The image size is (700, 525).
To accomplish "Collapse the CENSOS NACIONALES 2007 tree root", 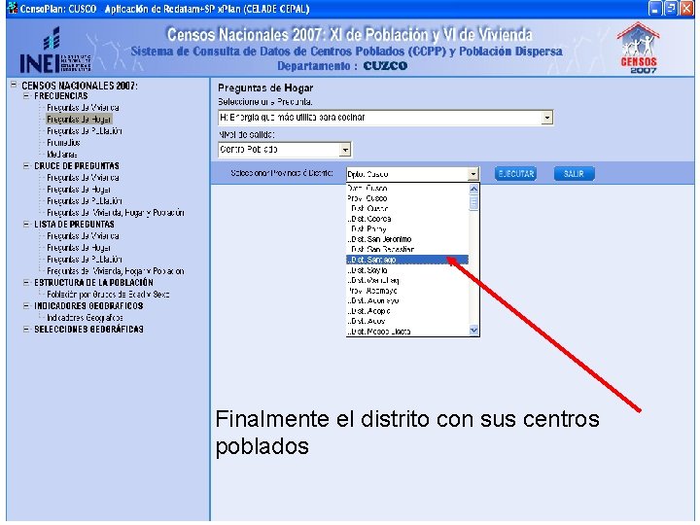I will click(x=14, y=85).
